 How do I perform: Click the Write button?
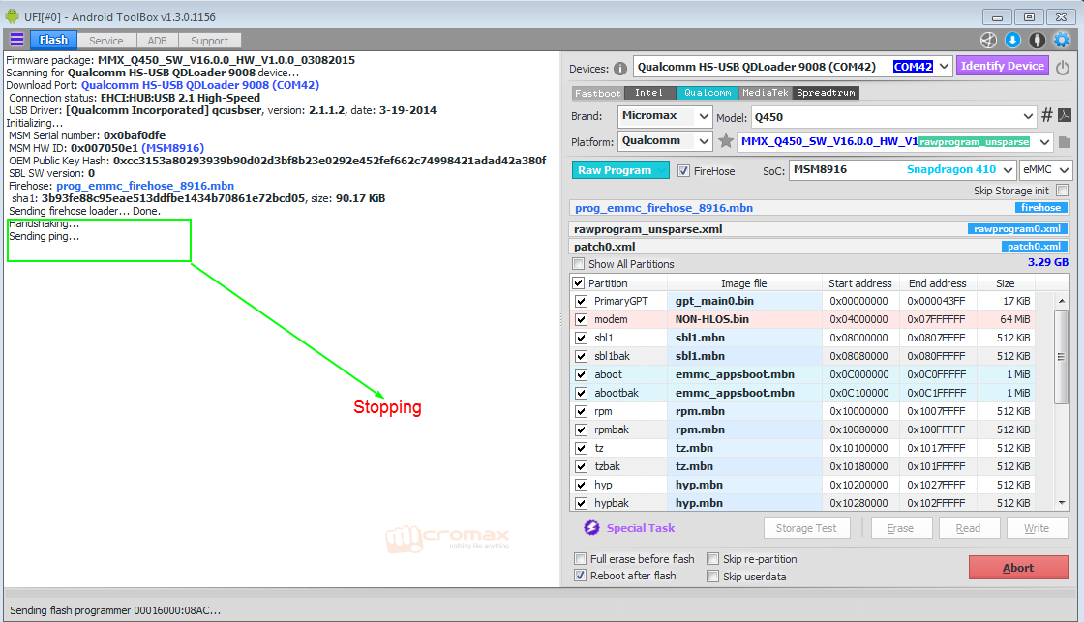tap(1037, 528)
